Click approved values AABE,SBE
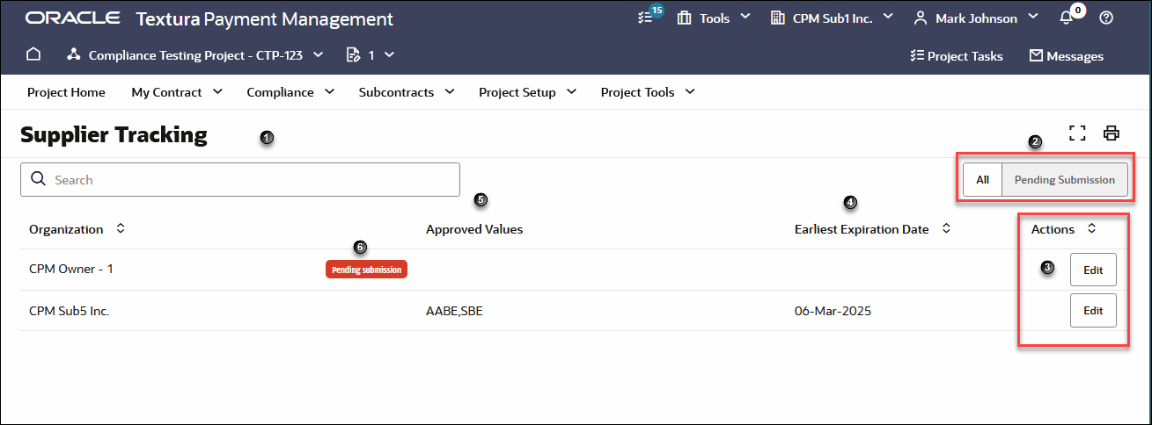1152x425 pixels. [454, 310]
